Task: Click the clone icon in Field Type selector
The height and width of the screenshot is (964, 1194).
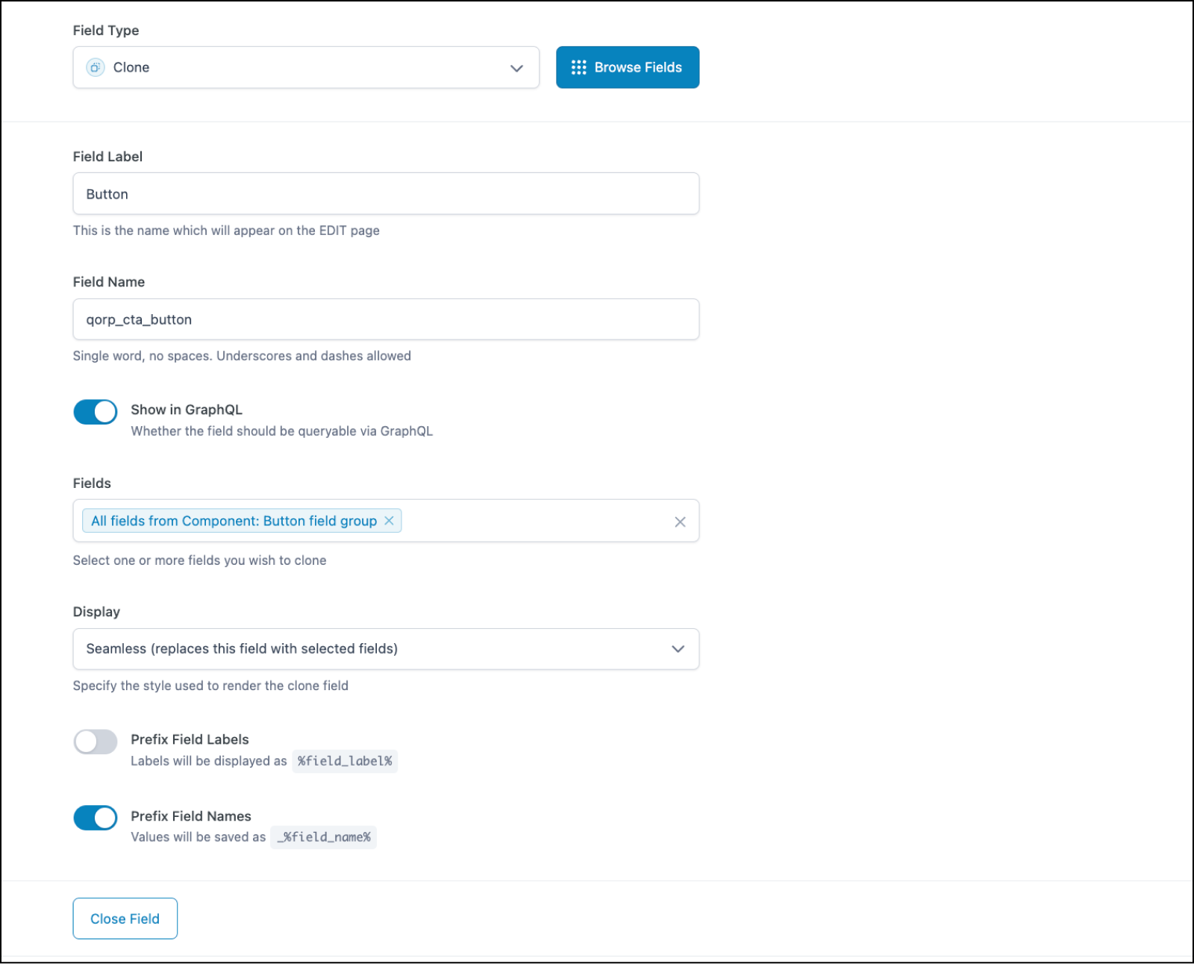Action: pyautogui.click(x=95, y=67)
